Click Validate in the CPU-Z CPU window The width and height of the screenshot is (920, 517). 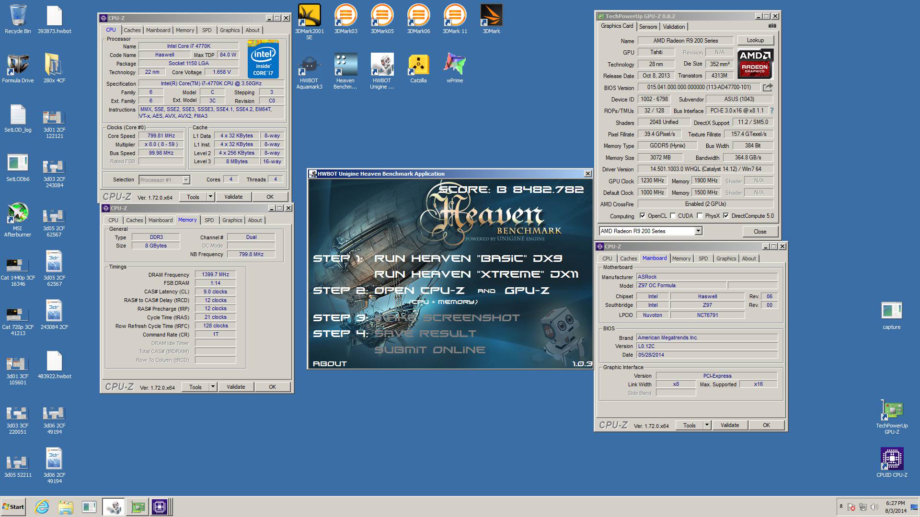(x=233, y=197)
